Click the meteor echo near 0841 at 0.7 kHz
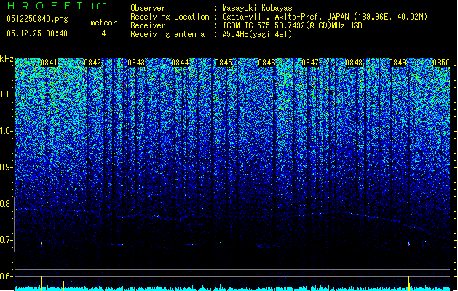This screenshot has width=458, height=291. click(42, 244)
